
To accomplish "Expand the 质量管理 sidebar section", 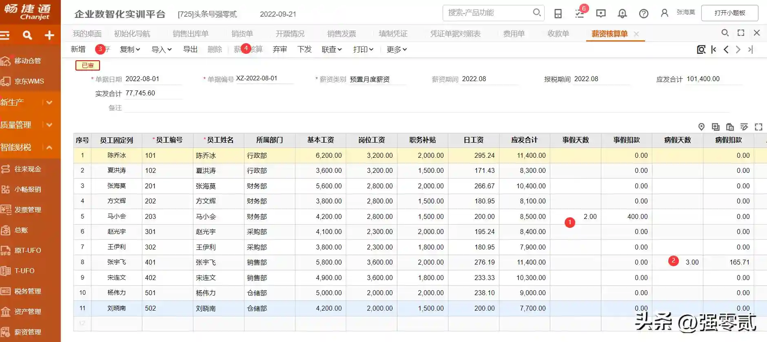I will [x=49, y=125].
